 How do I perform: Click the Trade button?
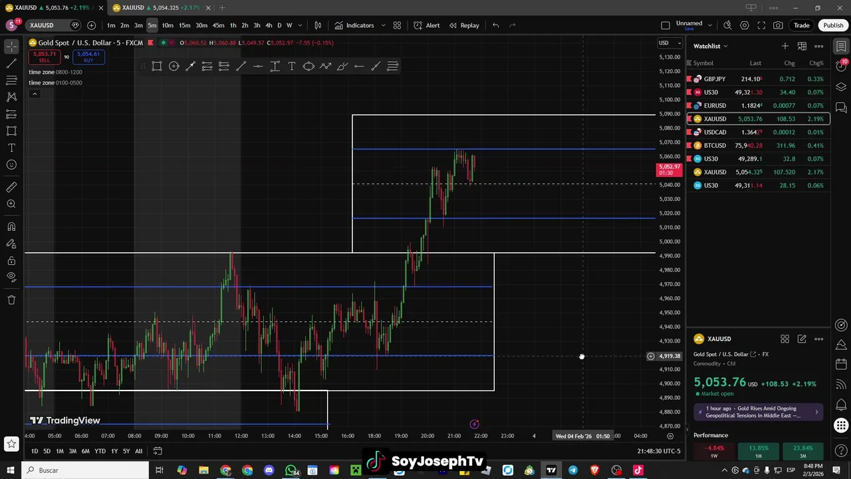pos(801,25)
